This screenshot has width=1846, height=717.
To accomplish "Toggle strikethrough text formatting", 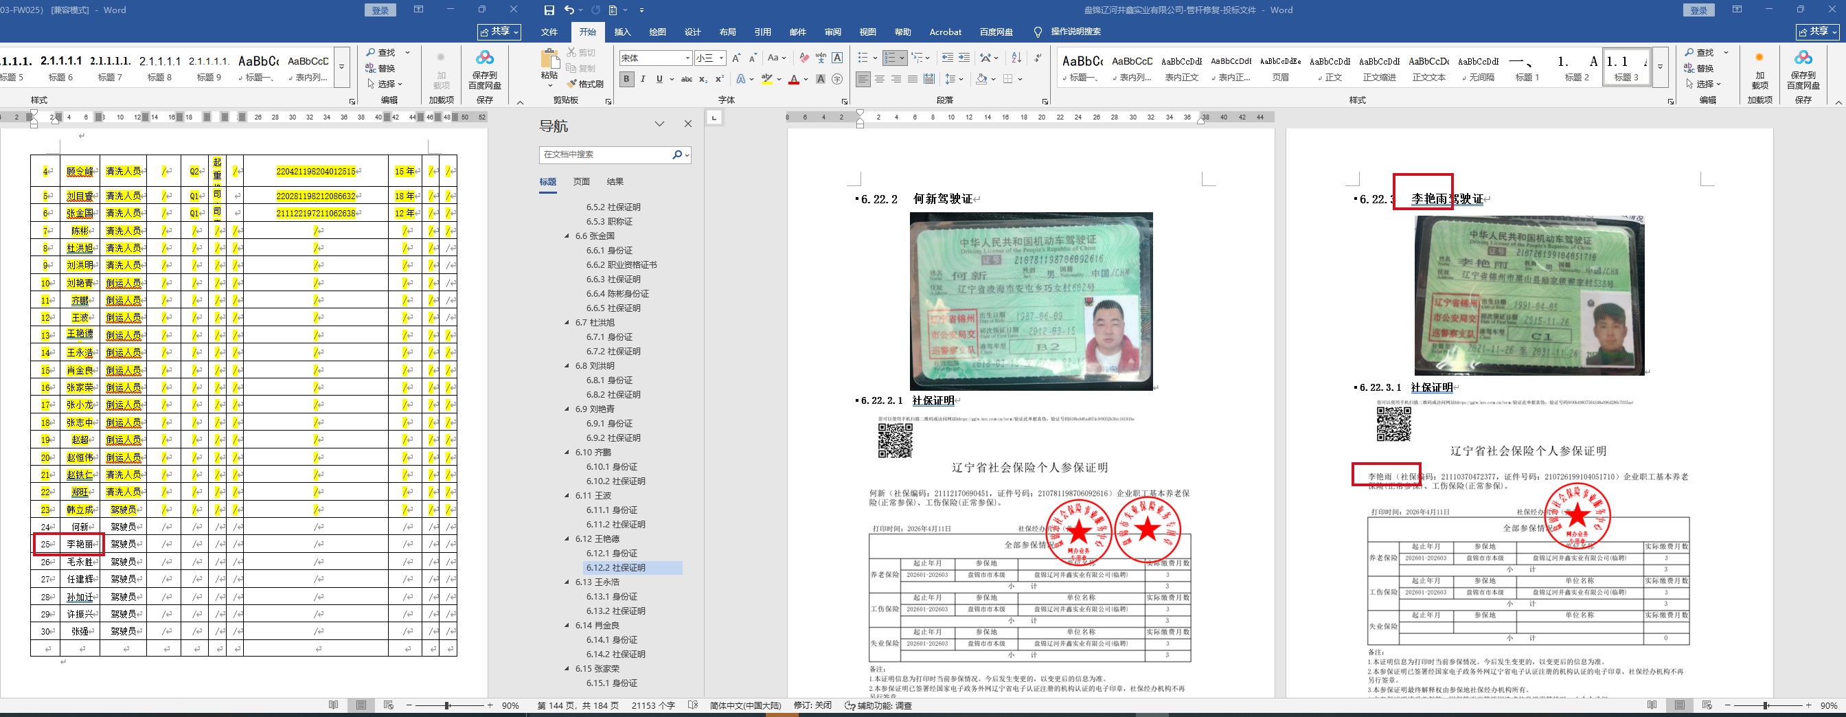I will (x=686, y=79).
